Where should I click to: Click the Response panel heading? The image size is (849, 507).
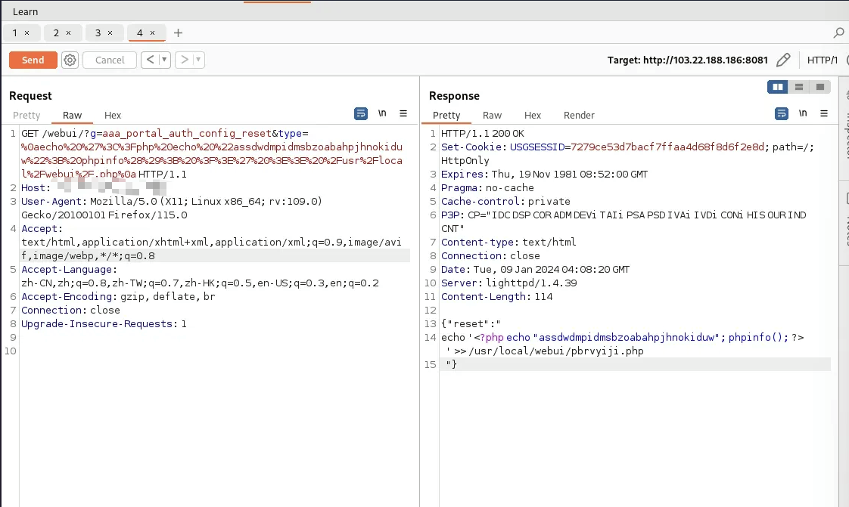coord(454,96)
